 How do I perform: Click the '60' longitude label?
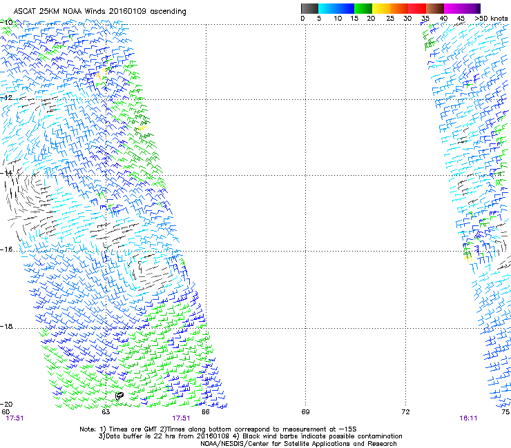point(6,412)
